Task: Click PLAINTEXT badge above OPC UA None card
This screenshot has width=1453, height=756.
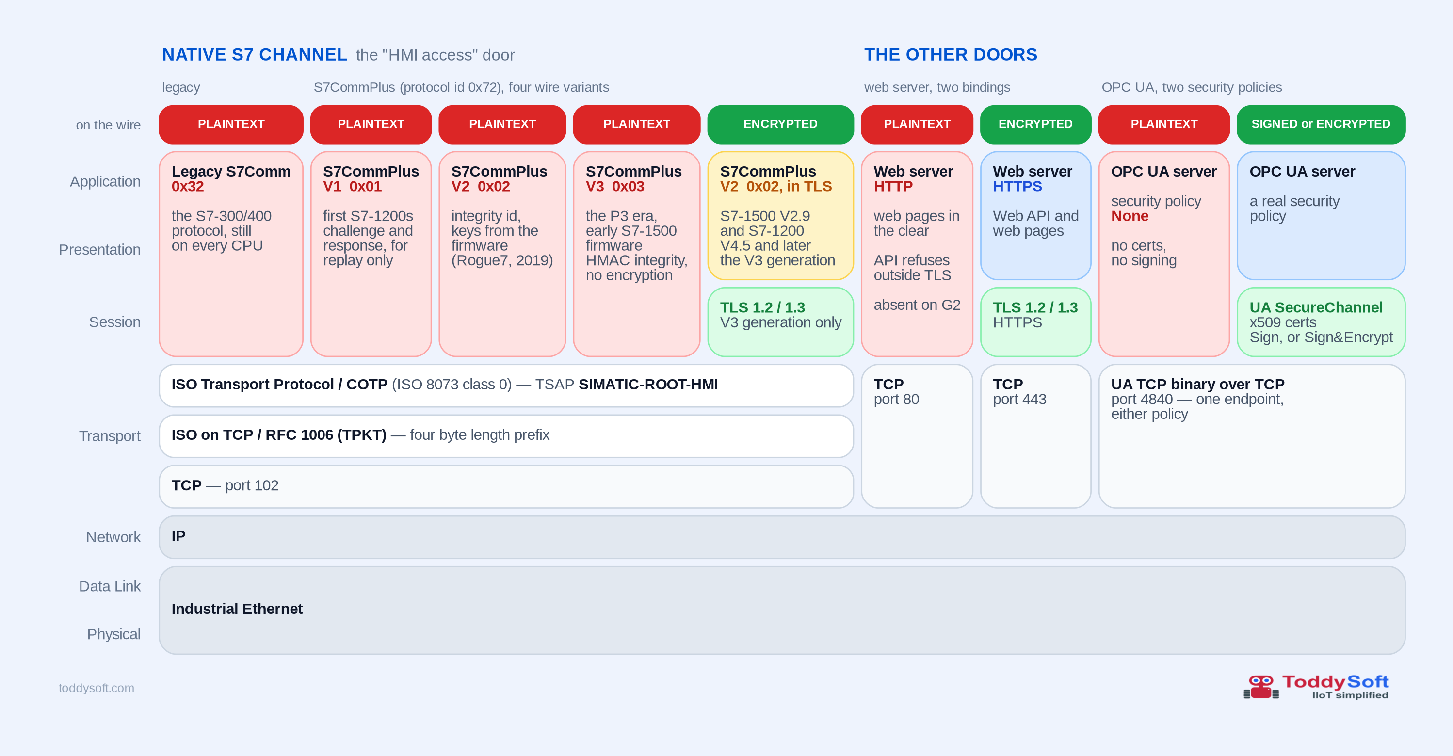Action: [1164, 124]
